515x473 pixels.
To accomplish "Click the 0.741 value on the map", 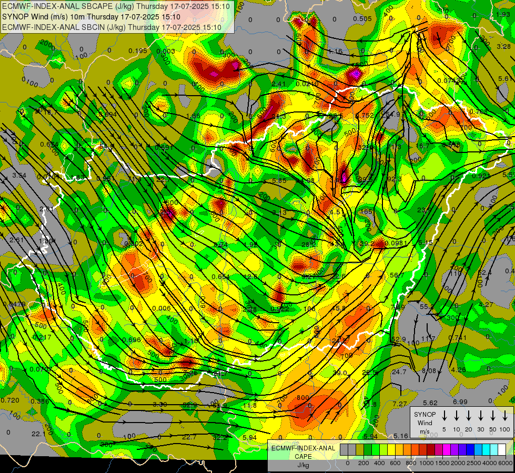I will (457, 338).
